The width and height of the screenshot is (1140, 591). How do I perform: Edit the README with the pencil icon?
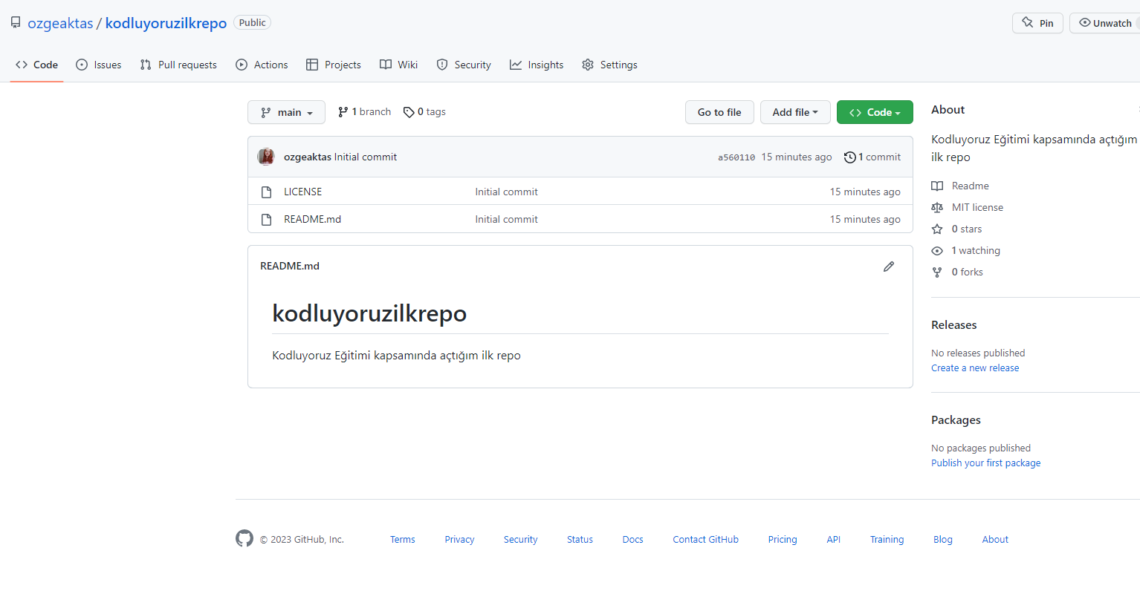pyautogui.click(x=889, y=266)
